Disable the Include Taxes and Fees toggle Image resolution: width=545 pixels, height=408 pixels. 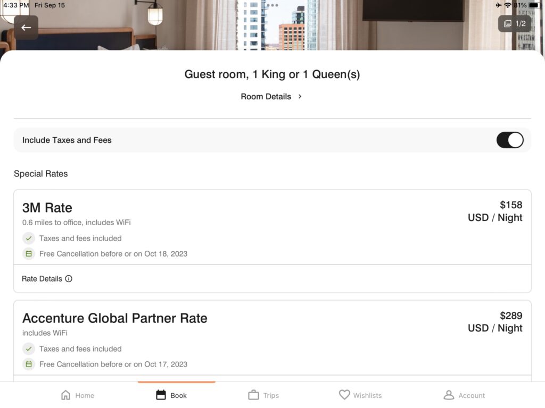pyautogui.click(x=510, y=140)
